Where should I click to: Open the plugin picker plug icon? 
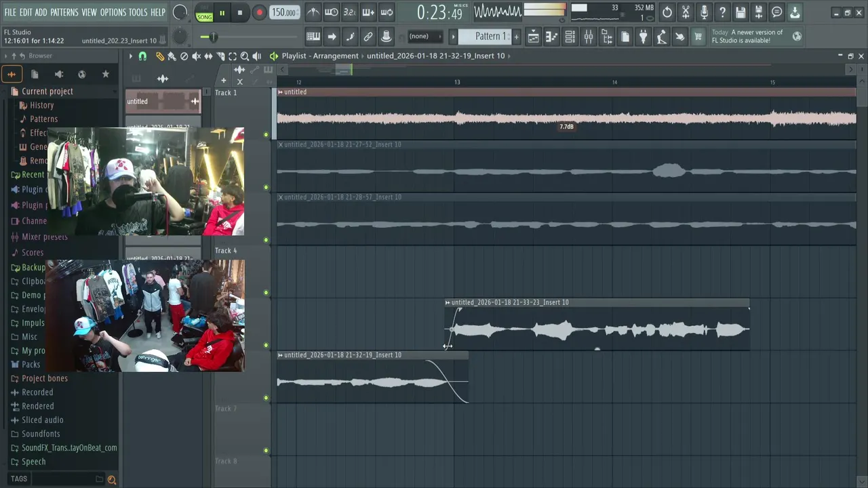click(x=644, y=37)
